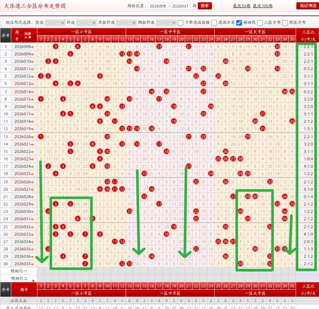Click the red ball 31 in row 2026017
Image resolution: width=319 pixels, height=309 pixels.
tap(263, 114)
